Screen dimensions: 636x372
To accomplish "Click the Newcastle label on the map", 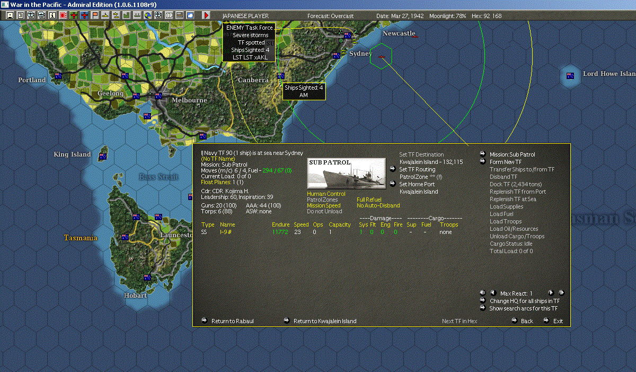I will click(x=399, y=33).
